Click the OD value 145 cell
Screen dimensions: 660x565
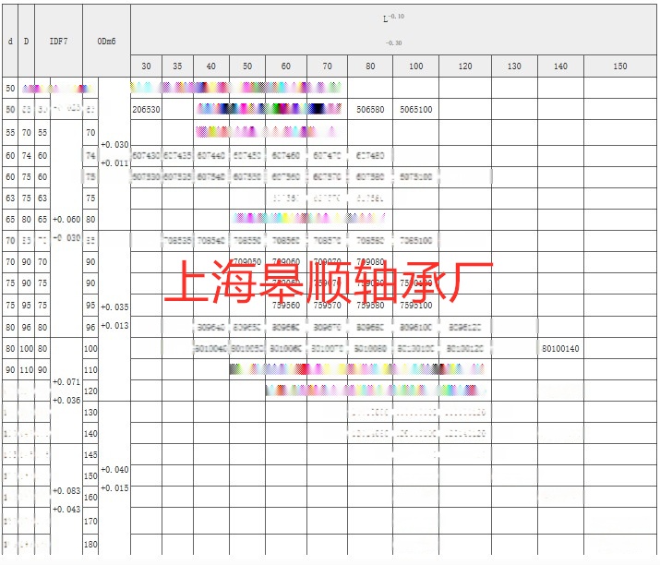click(90, 455)
